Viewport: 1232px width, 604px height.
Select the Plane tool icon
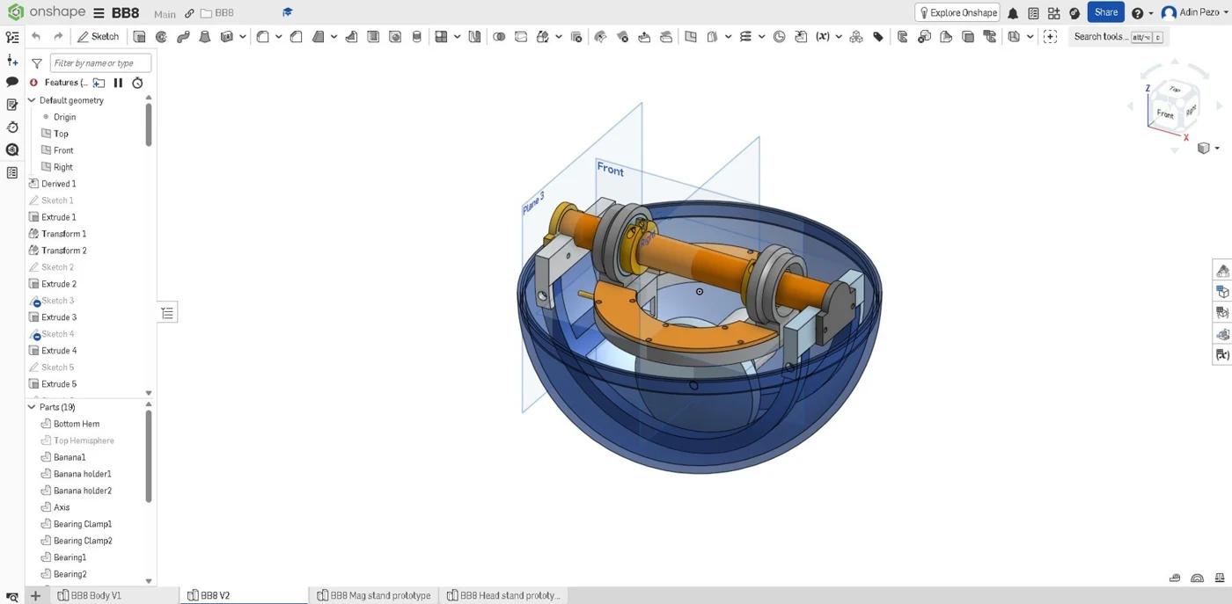click(691, 37)
